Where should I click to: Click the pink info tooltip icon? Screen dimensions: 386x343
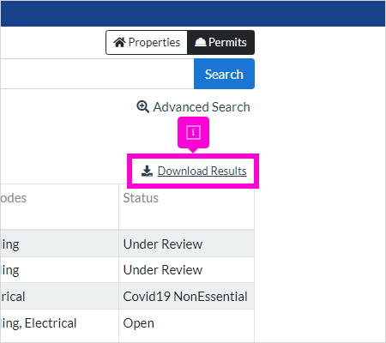pos(193,132)
